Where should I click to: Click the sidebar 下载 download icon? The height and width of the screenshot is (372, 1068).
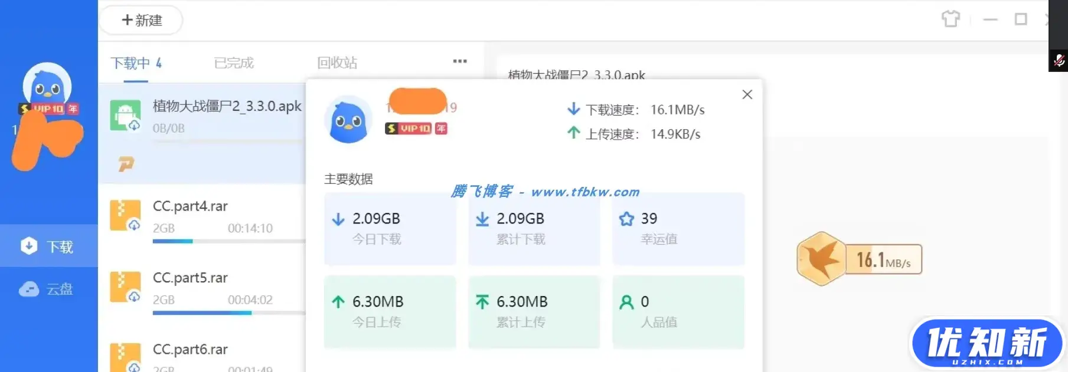point(29,246)
